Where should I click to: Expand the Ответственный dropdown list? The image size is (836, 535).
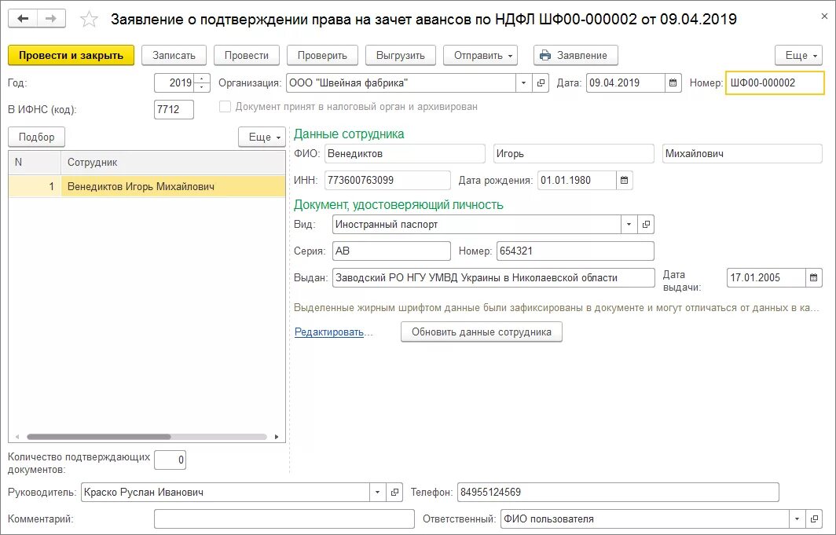tap(797, 519)
